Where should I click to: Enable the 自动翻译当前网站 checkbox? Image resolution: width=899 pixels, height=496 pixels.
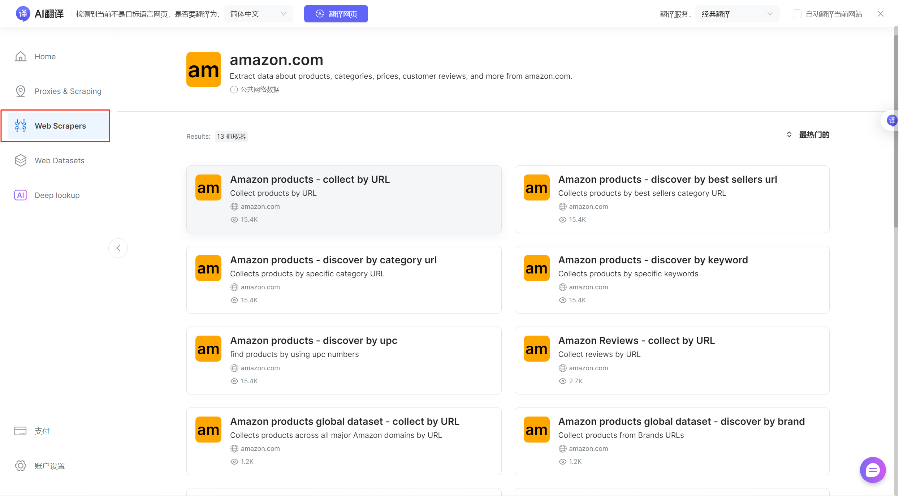coord(797,14)
